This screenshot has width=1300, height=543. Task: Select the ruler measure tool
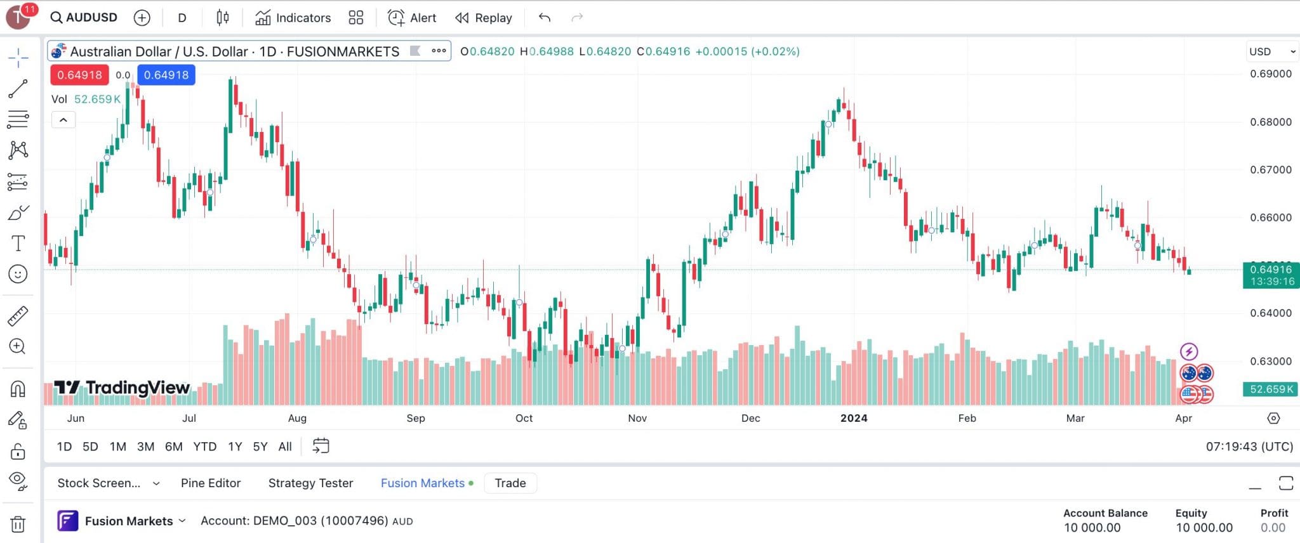18,316
